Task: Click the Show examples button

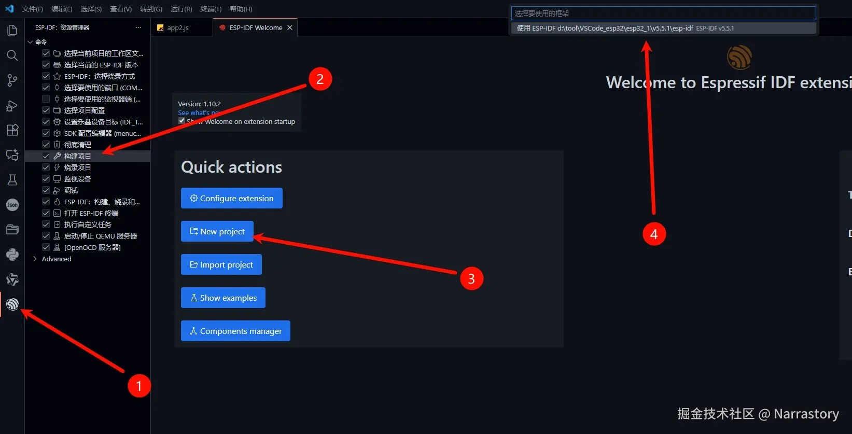Action: (x=223, y=298)
